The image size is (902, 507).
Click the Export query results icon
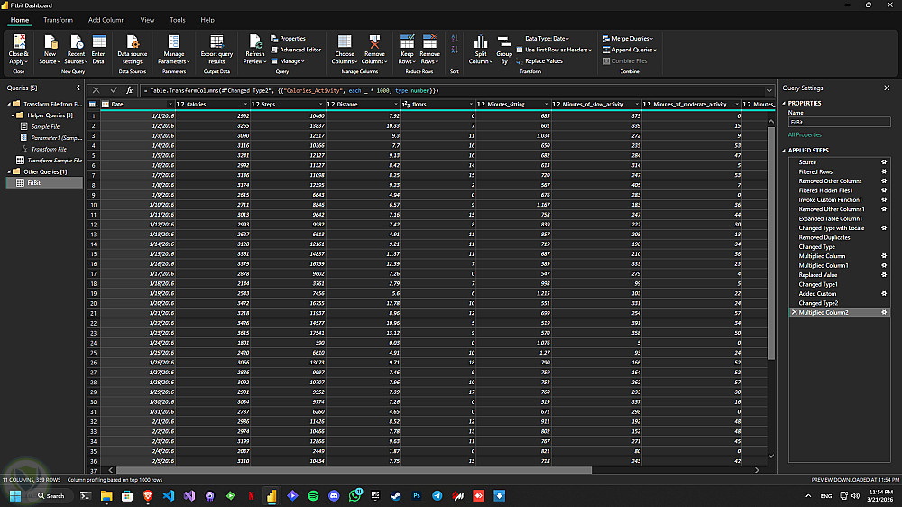point(216,42)
